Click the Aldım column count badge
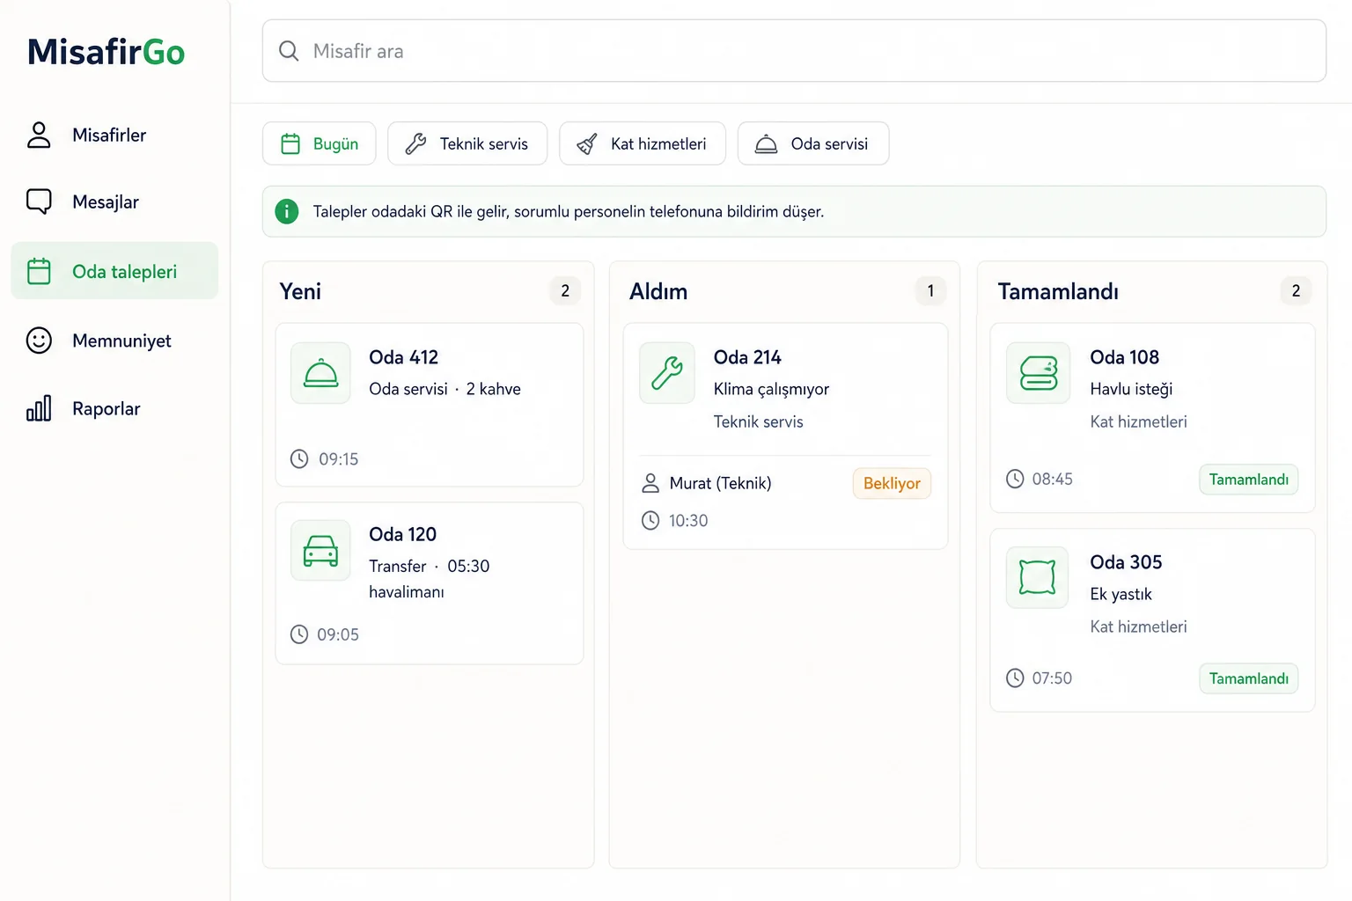The width and height of the screenshot is (1352, 901). [x=930, y=290]
